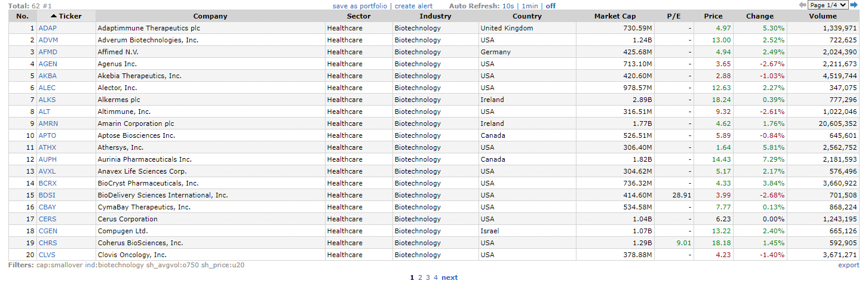Sort by the P/E column header

point(673,16)
